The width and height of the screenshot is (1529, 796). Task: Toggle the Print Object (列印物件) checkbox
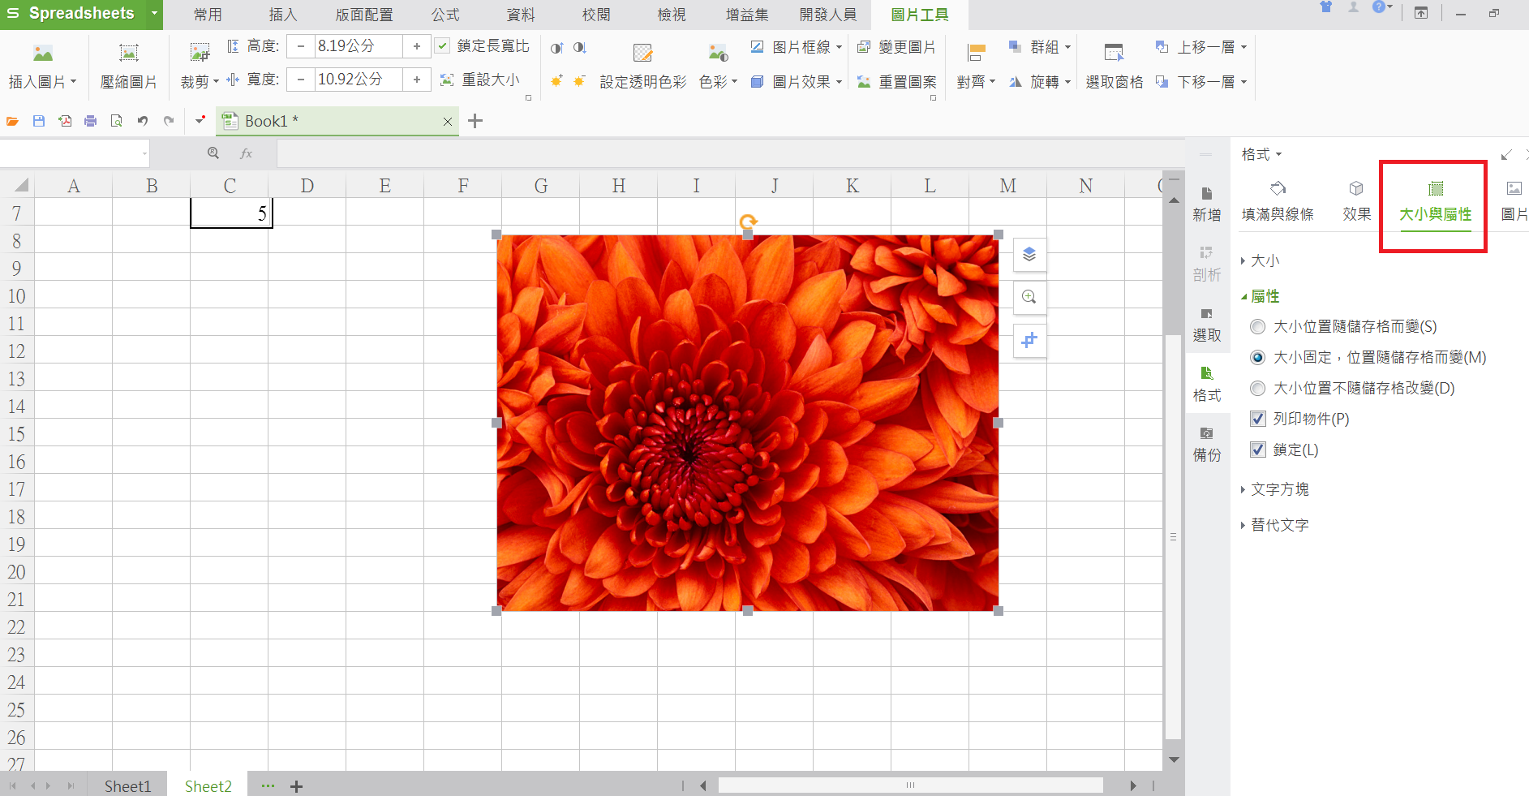coord(1258,419)
